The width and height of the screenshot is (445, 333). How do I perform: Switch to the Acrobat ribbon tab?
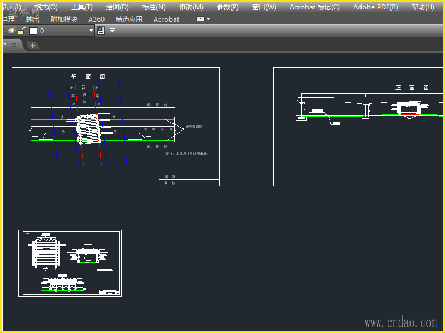[x=166, y=19]
